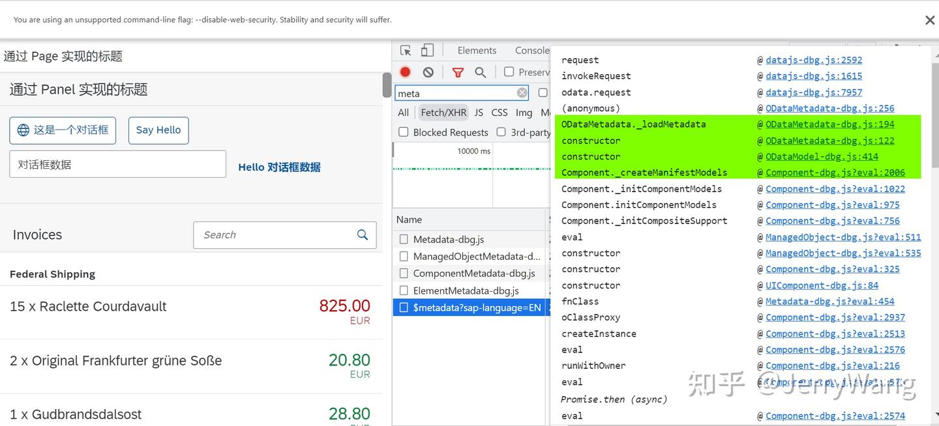Open Component-dbg.js?eval:975 link
Viewport: 939px width, 426px height.
833,205
